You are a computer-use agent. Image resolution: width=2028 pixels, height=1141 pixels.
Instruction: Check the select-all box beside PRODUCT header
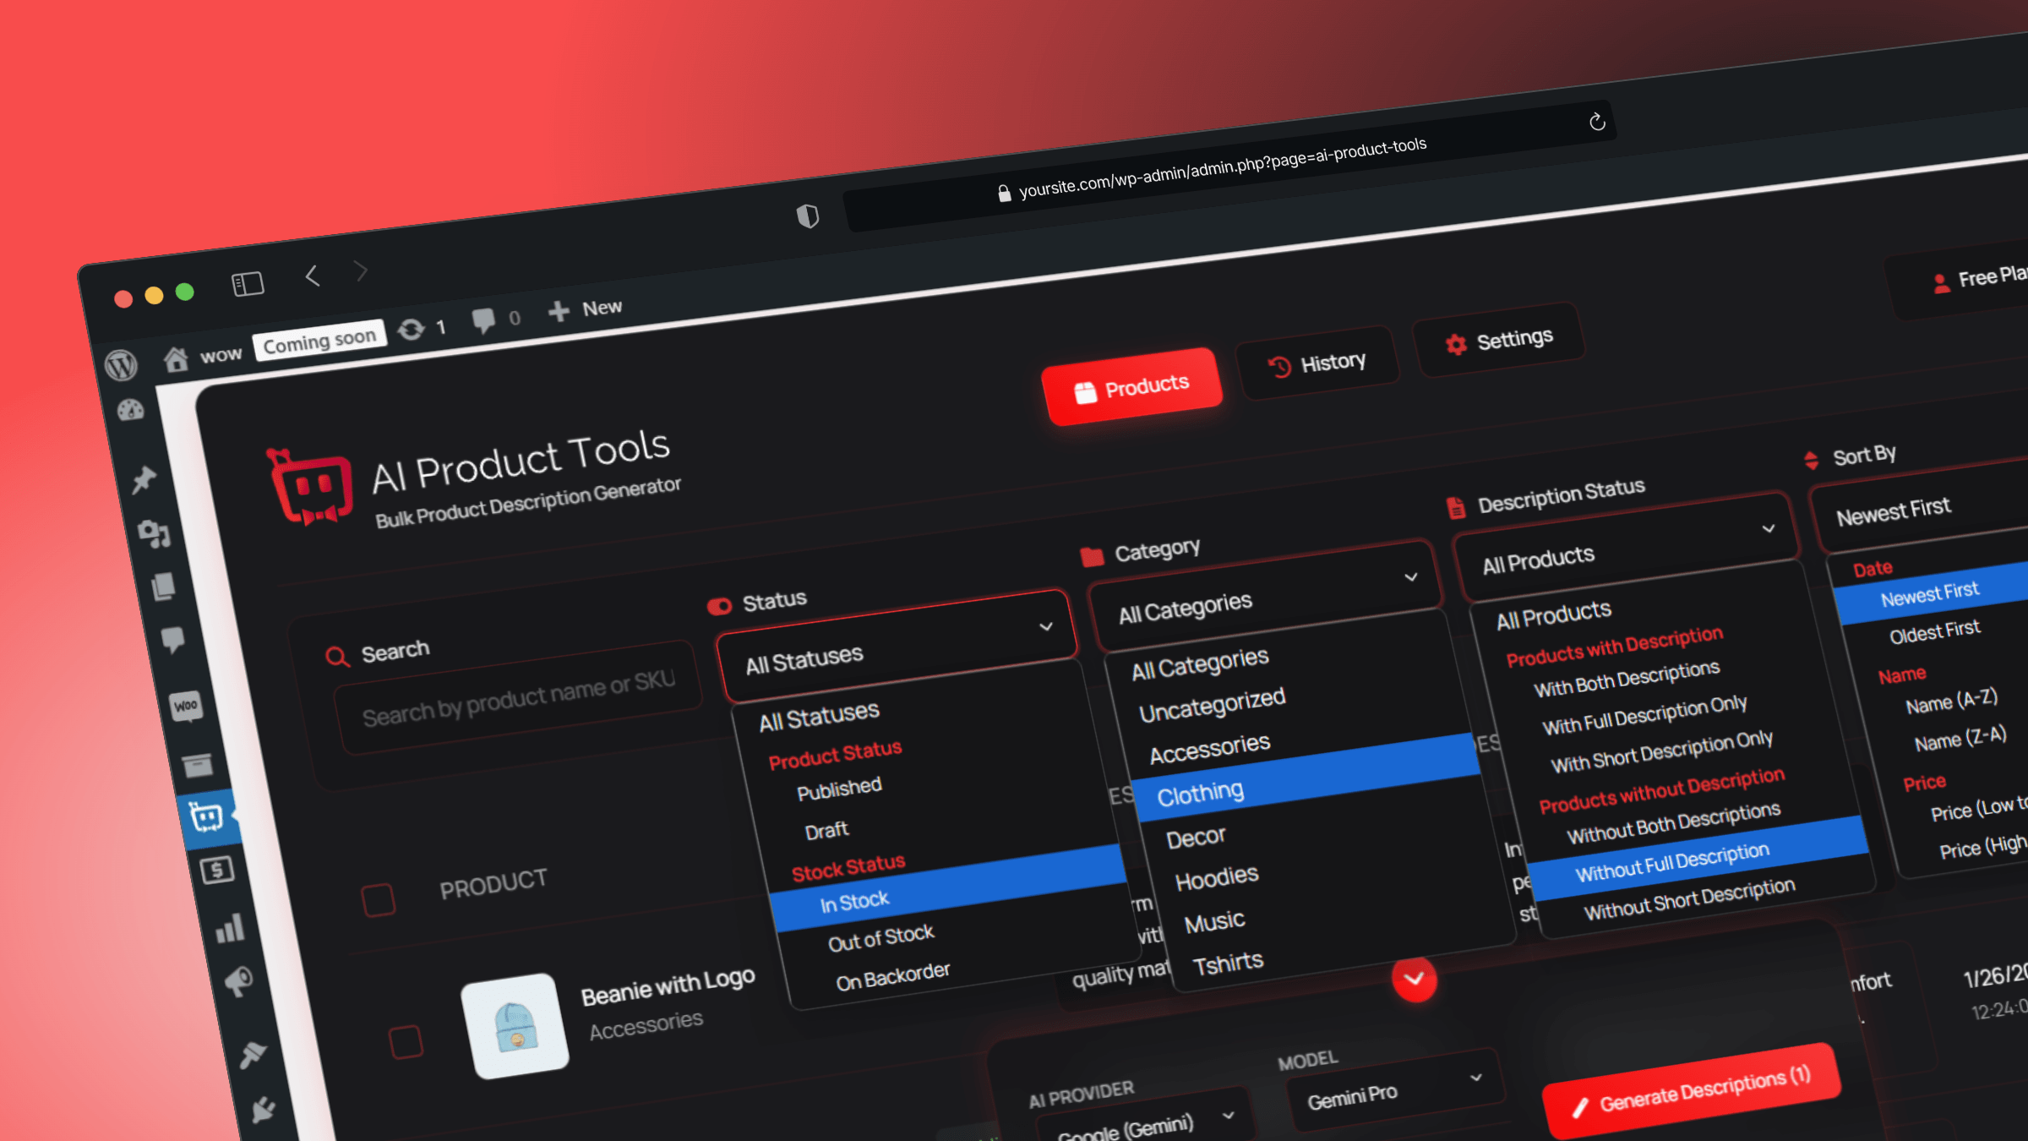tap(379, 899)
